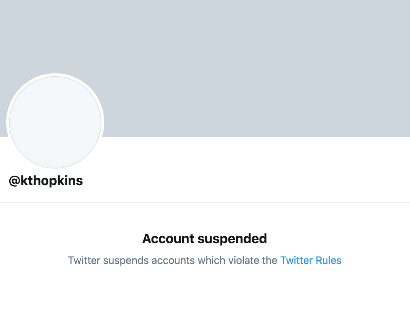Open the Twitter Rules link

coord(311,261)
